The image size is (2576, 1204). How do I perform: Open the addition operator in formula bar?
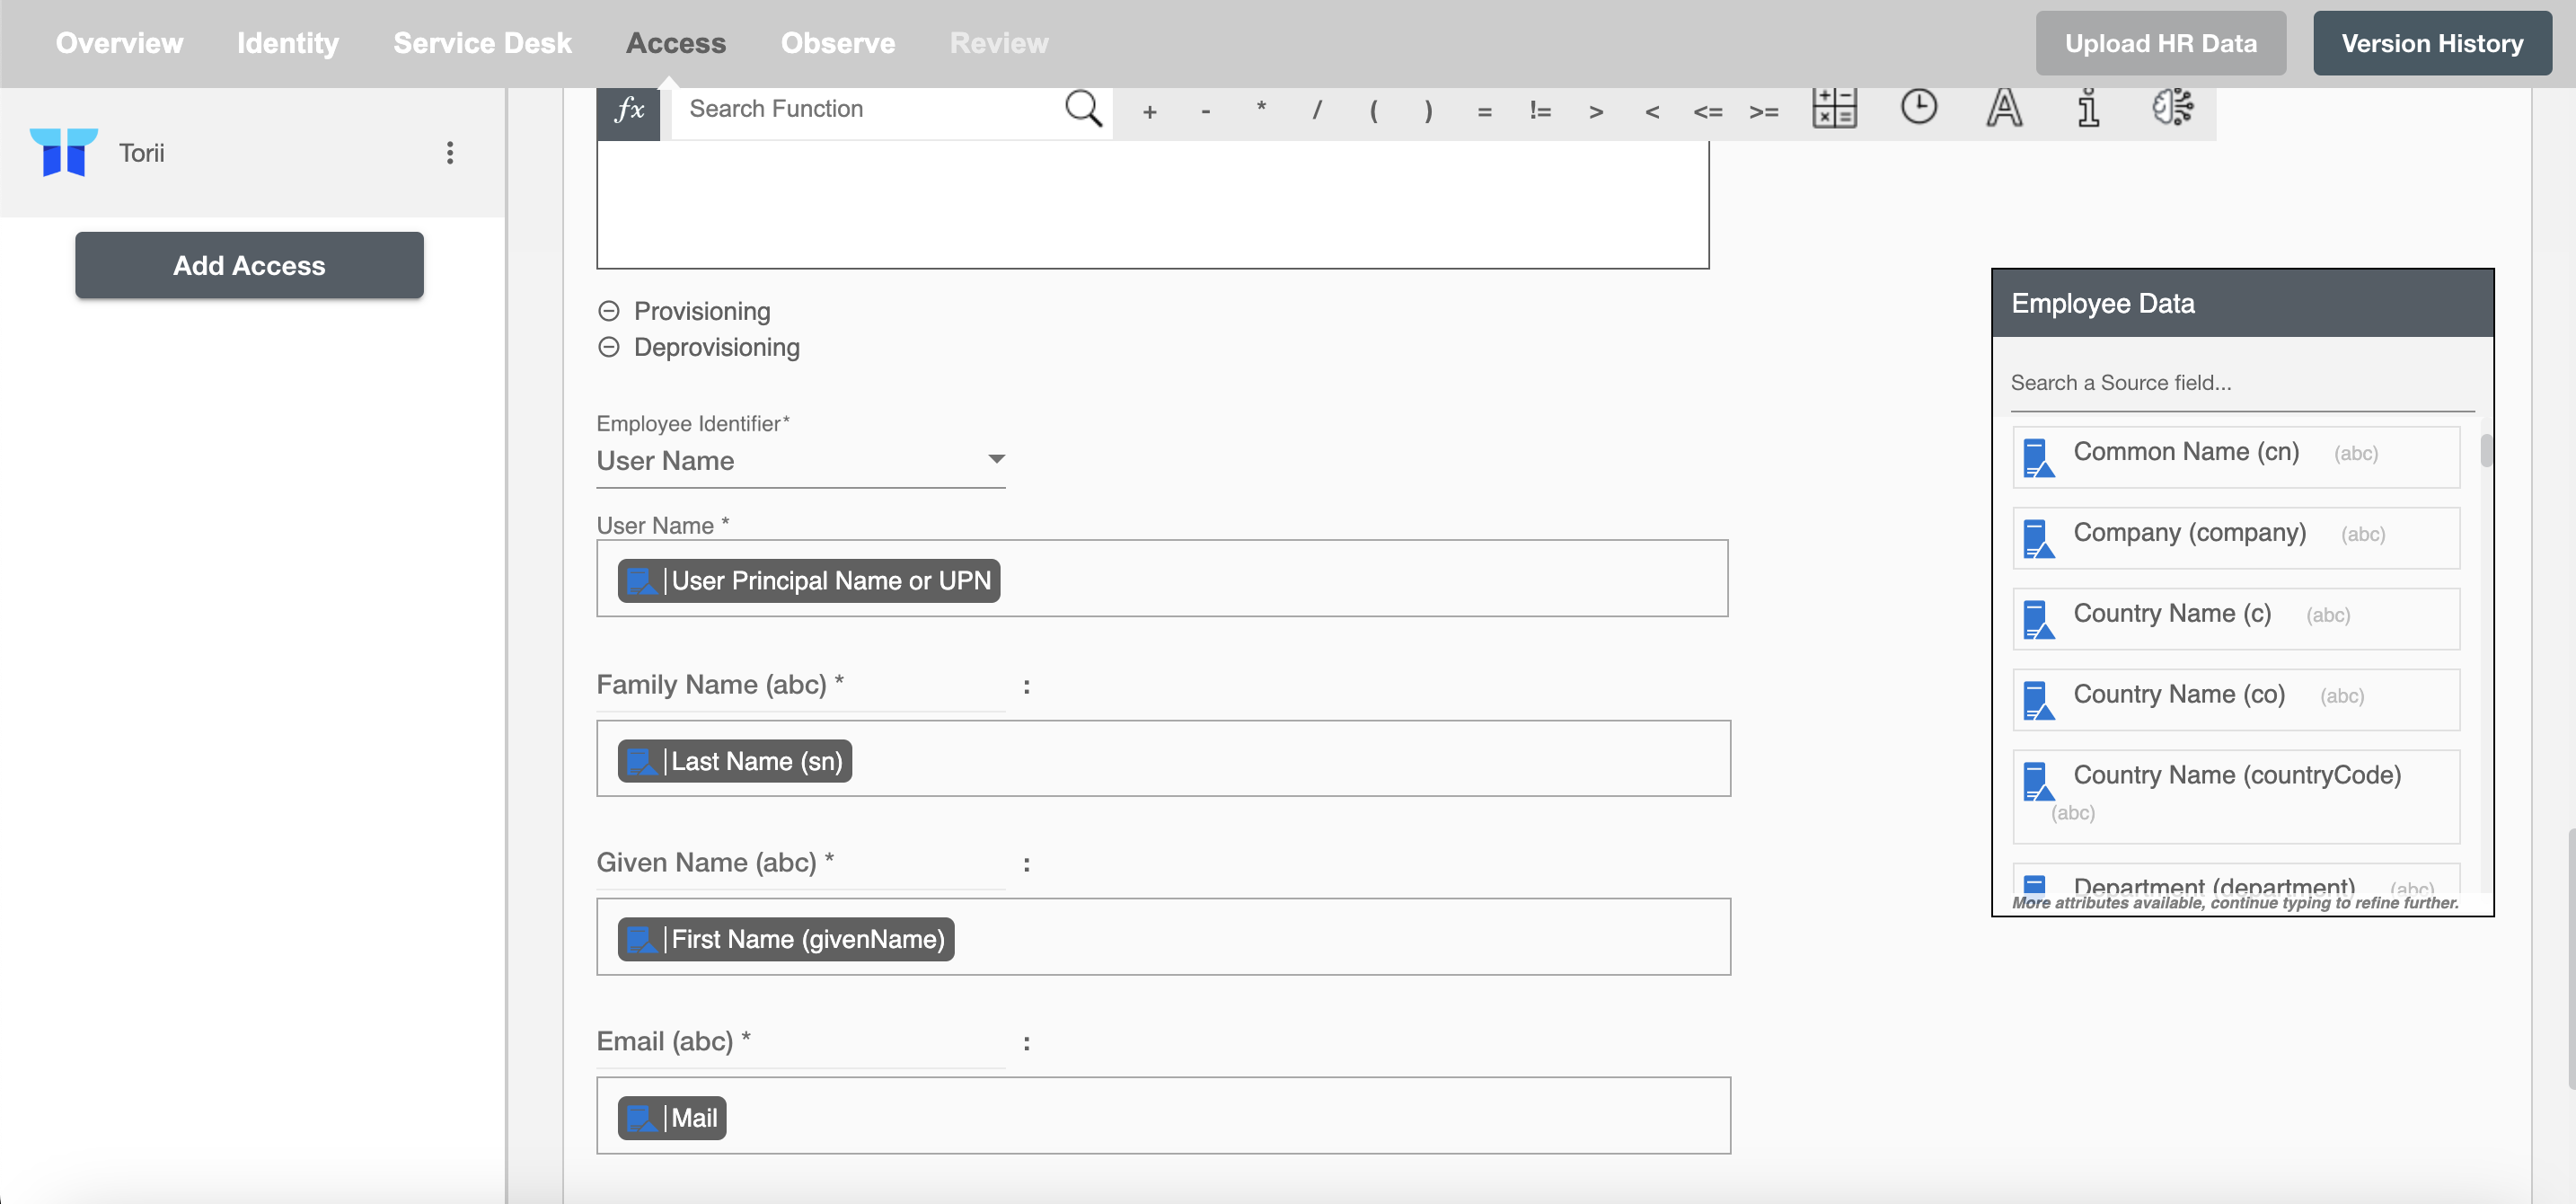1150,109
